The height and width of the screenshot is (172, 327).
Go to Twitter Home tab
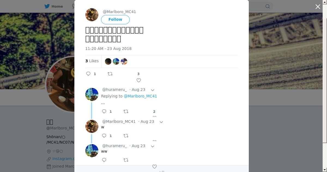pos(54,6)
